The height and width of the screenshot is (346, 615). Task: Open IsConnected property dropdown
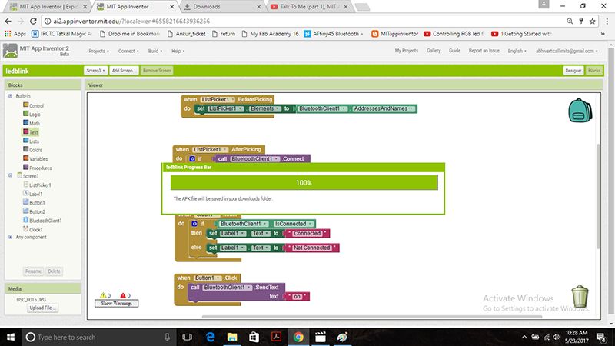tap(293, 224)
